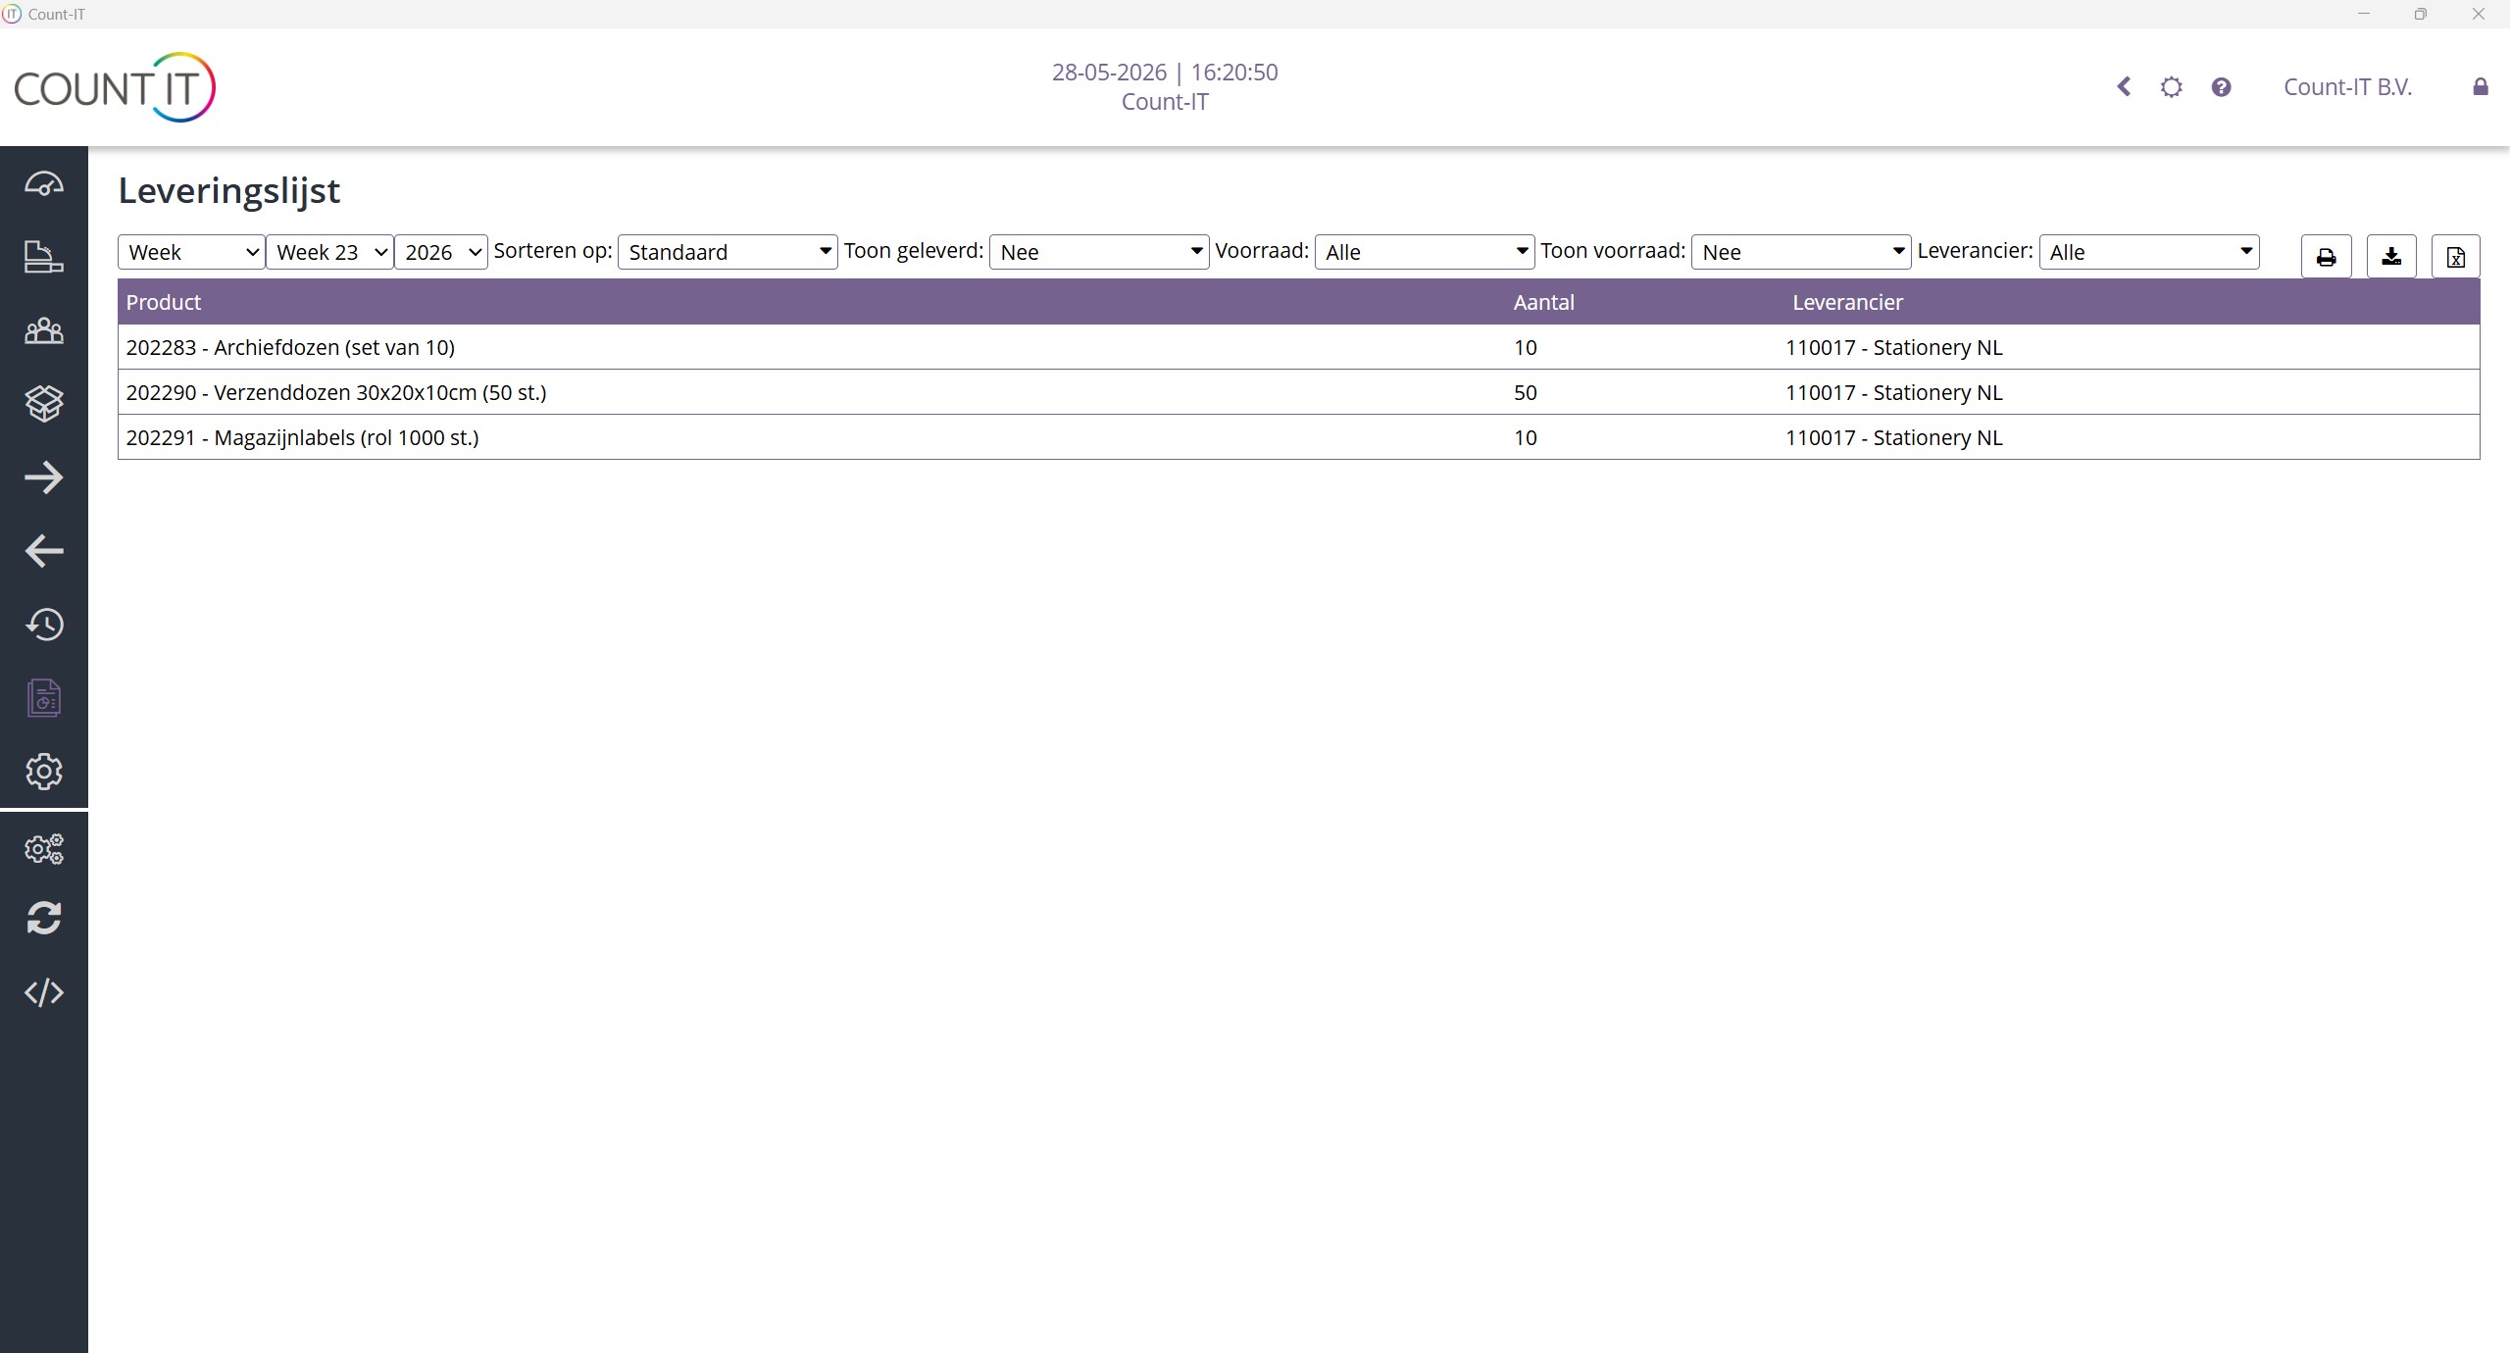This screenshot has width=2510, height=1353.
Task: Open the Toon geleverd dropdown
Action: pos(1099,252)
